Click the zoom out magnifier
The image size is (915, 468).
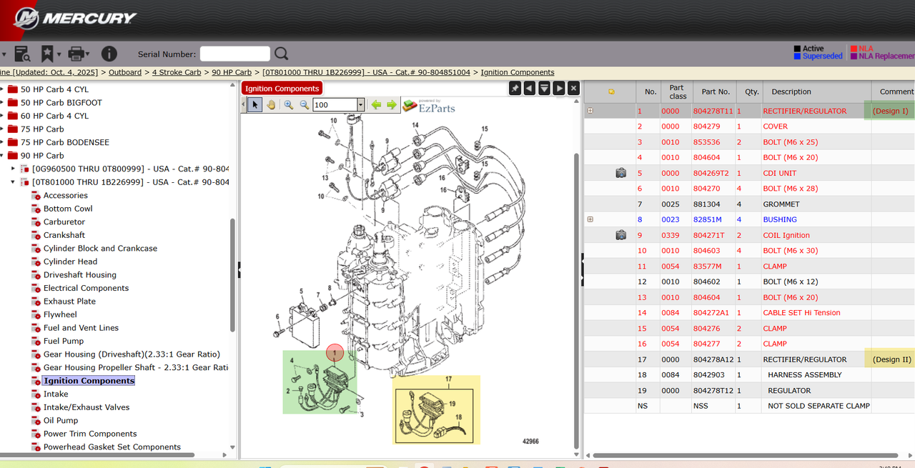[304, 104]
